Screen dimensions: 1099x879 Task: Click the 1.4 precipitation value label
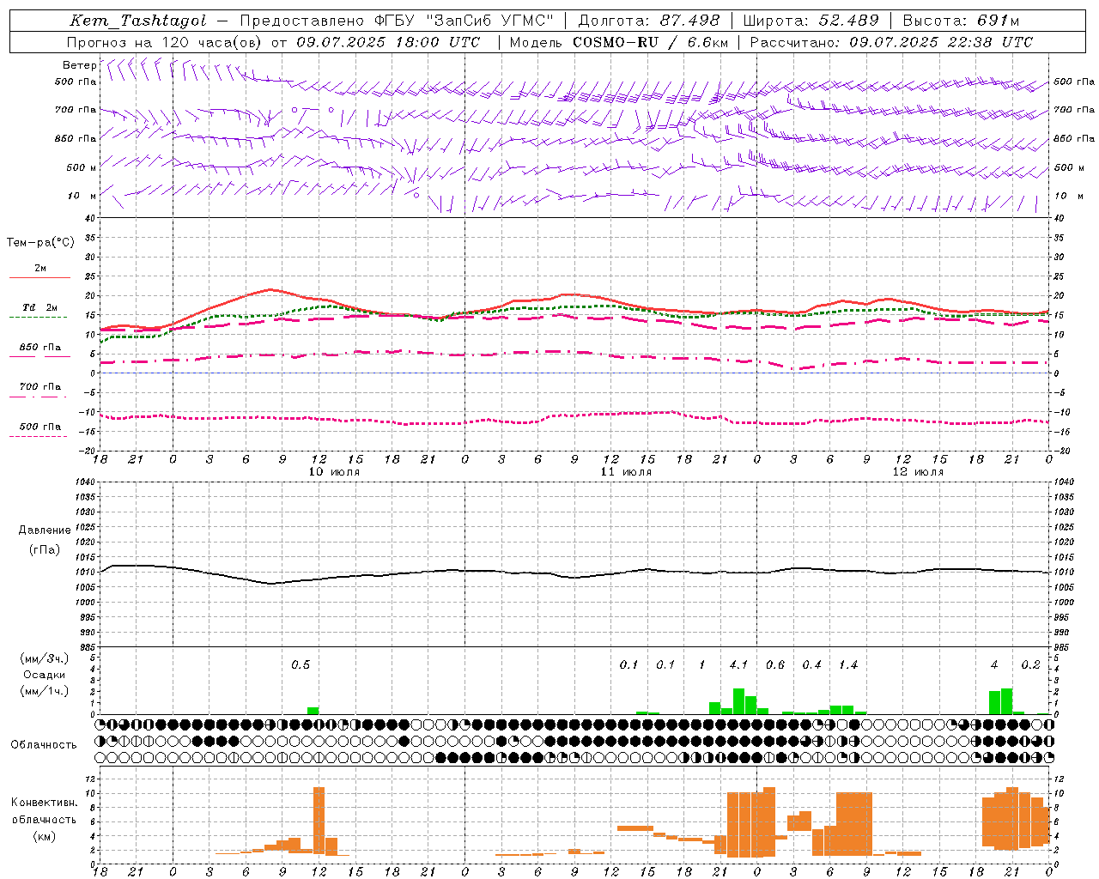tap(848, 664)
